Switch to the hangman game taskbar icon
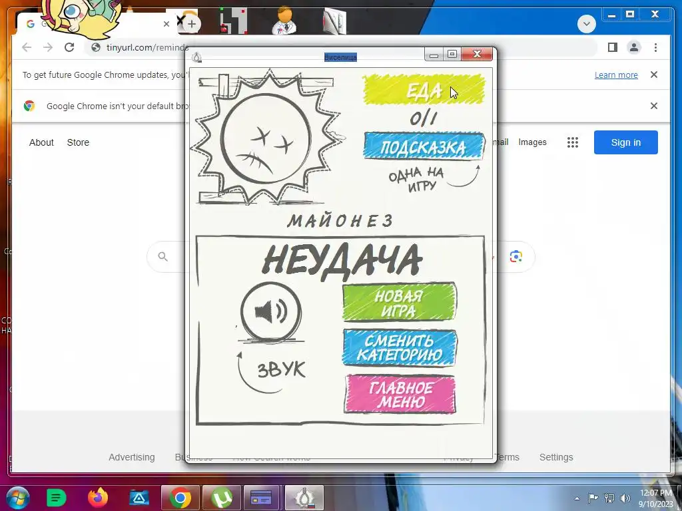The height and width of the screenshot is (511, 682). (304, 498)
